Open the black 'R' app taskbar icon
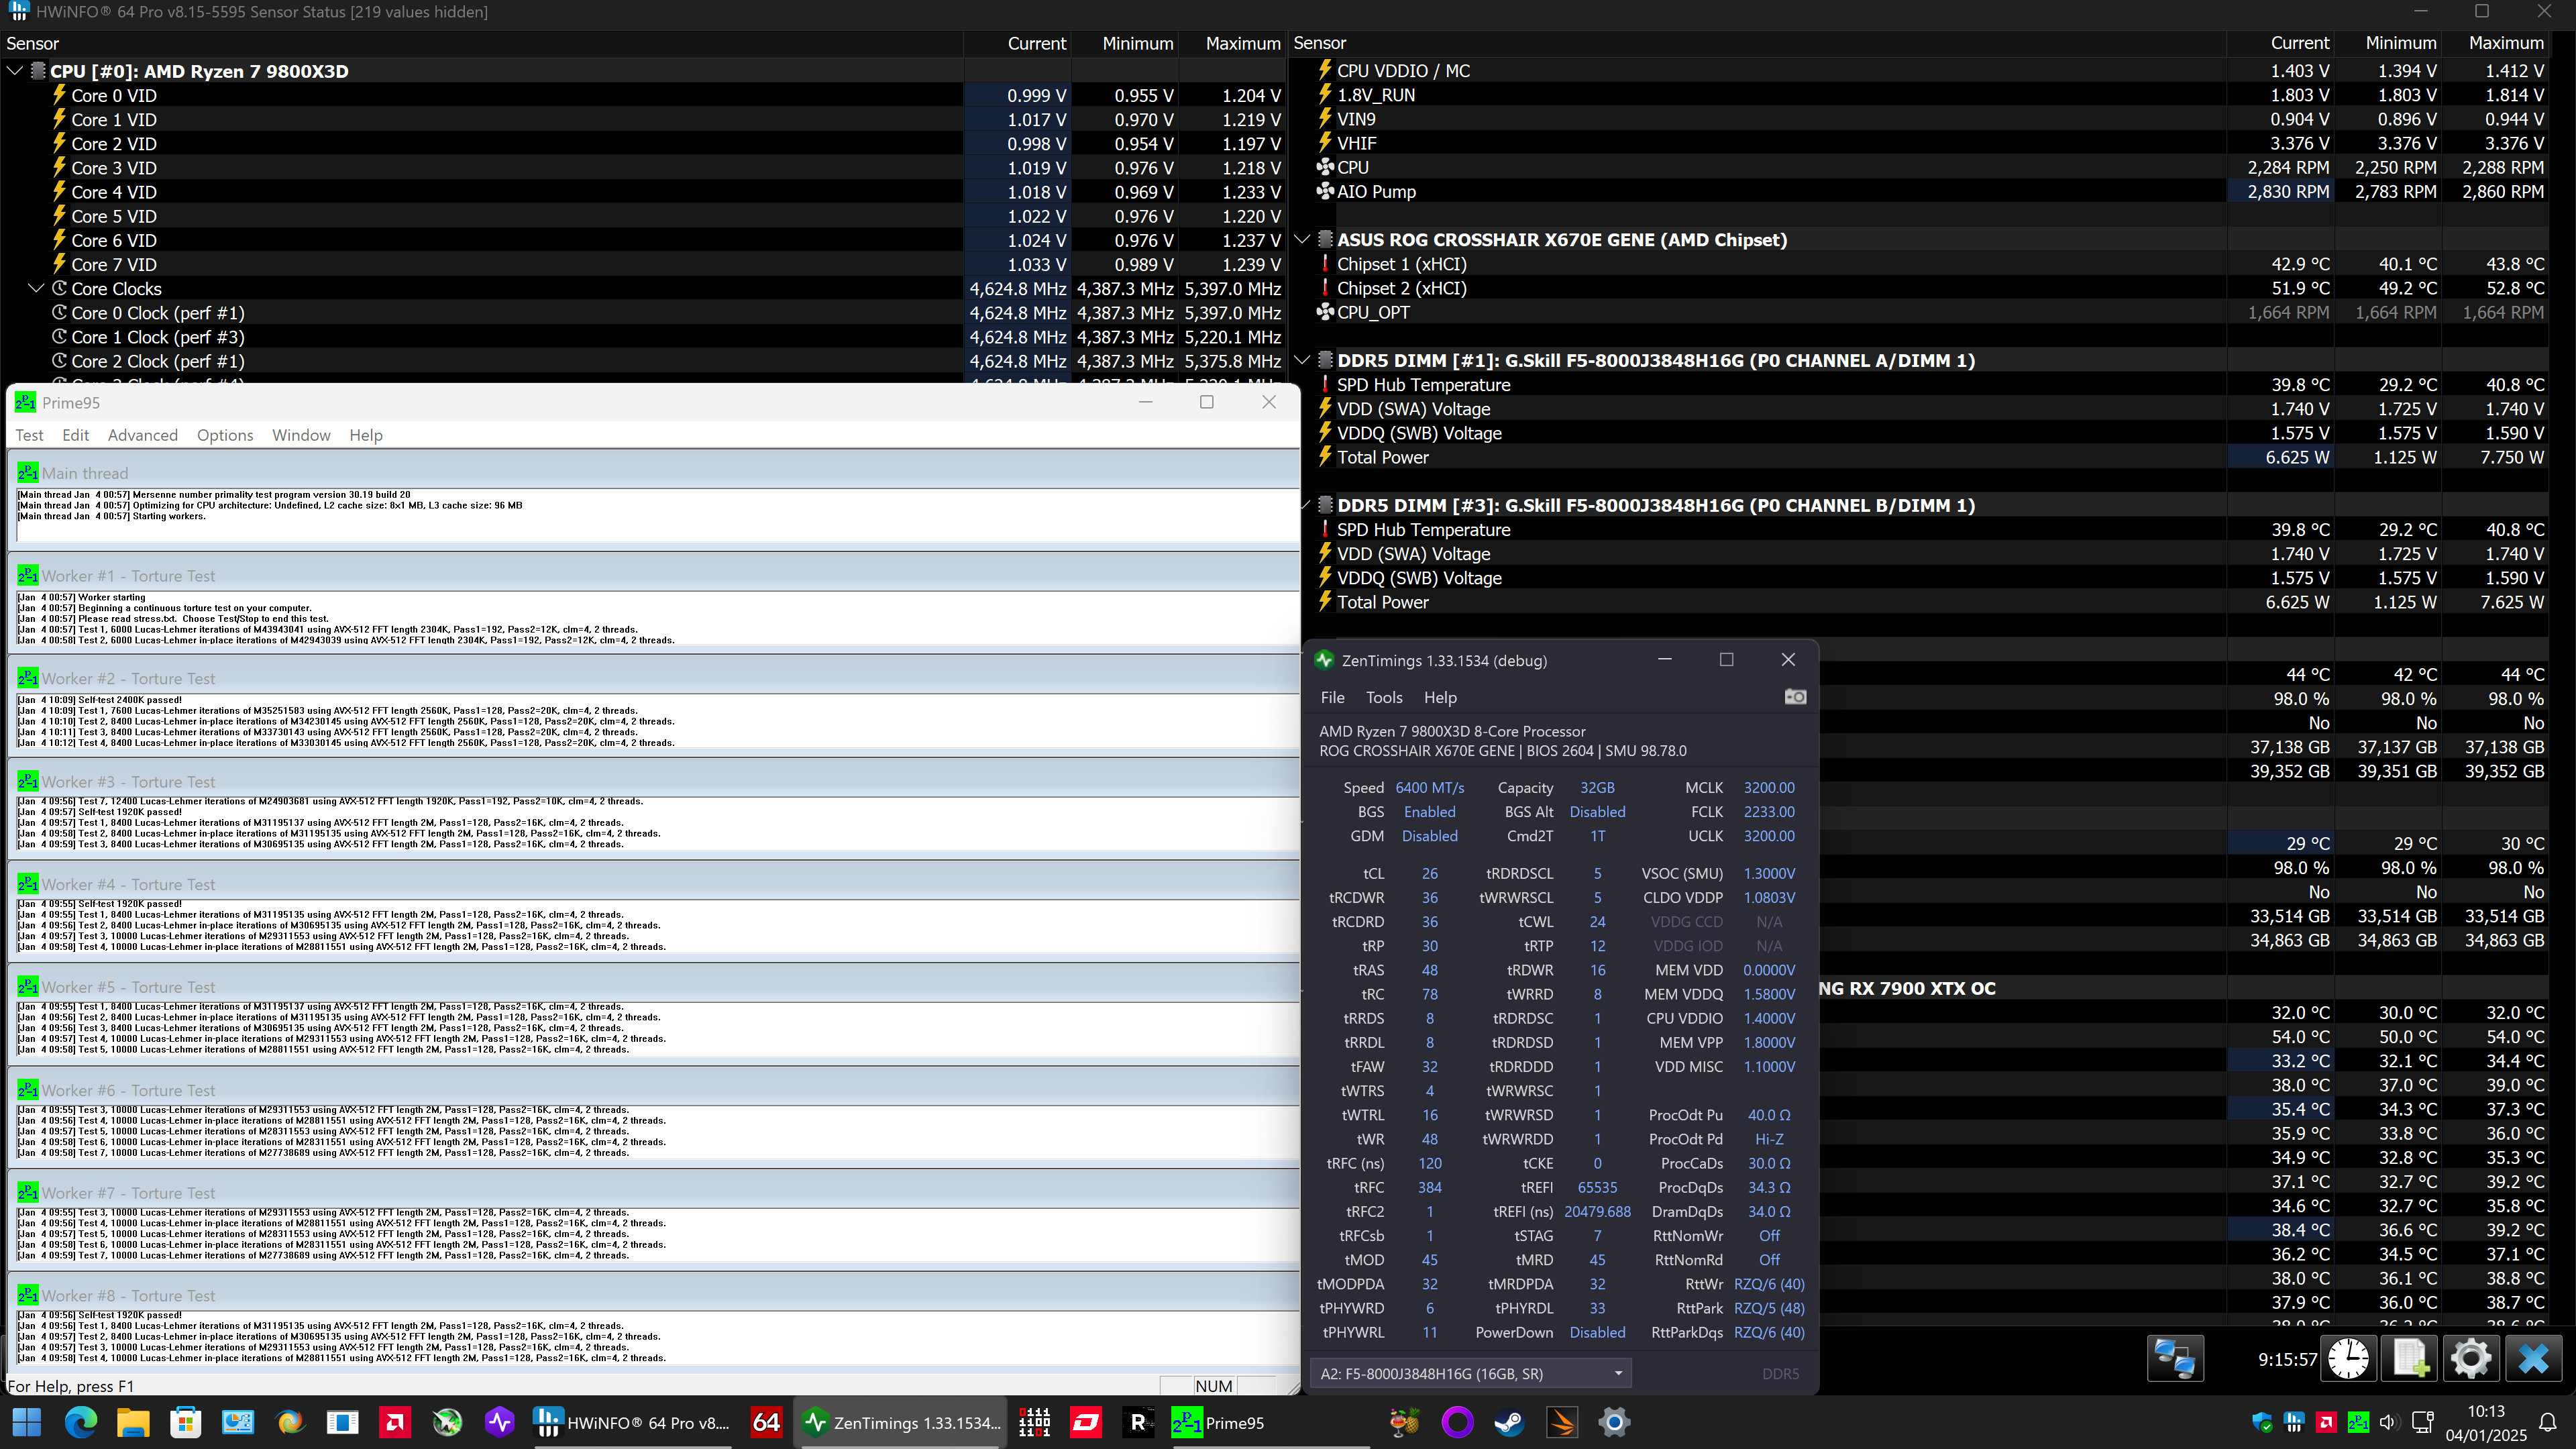The width and height of the screenshot is (2576, 1449). [1138, 1422]
